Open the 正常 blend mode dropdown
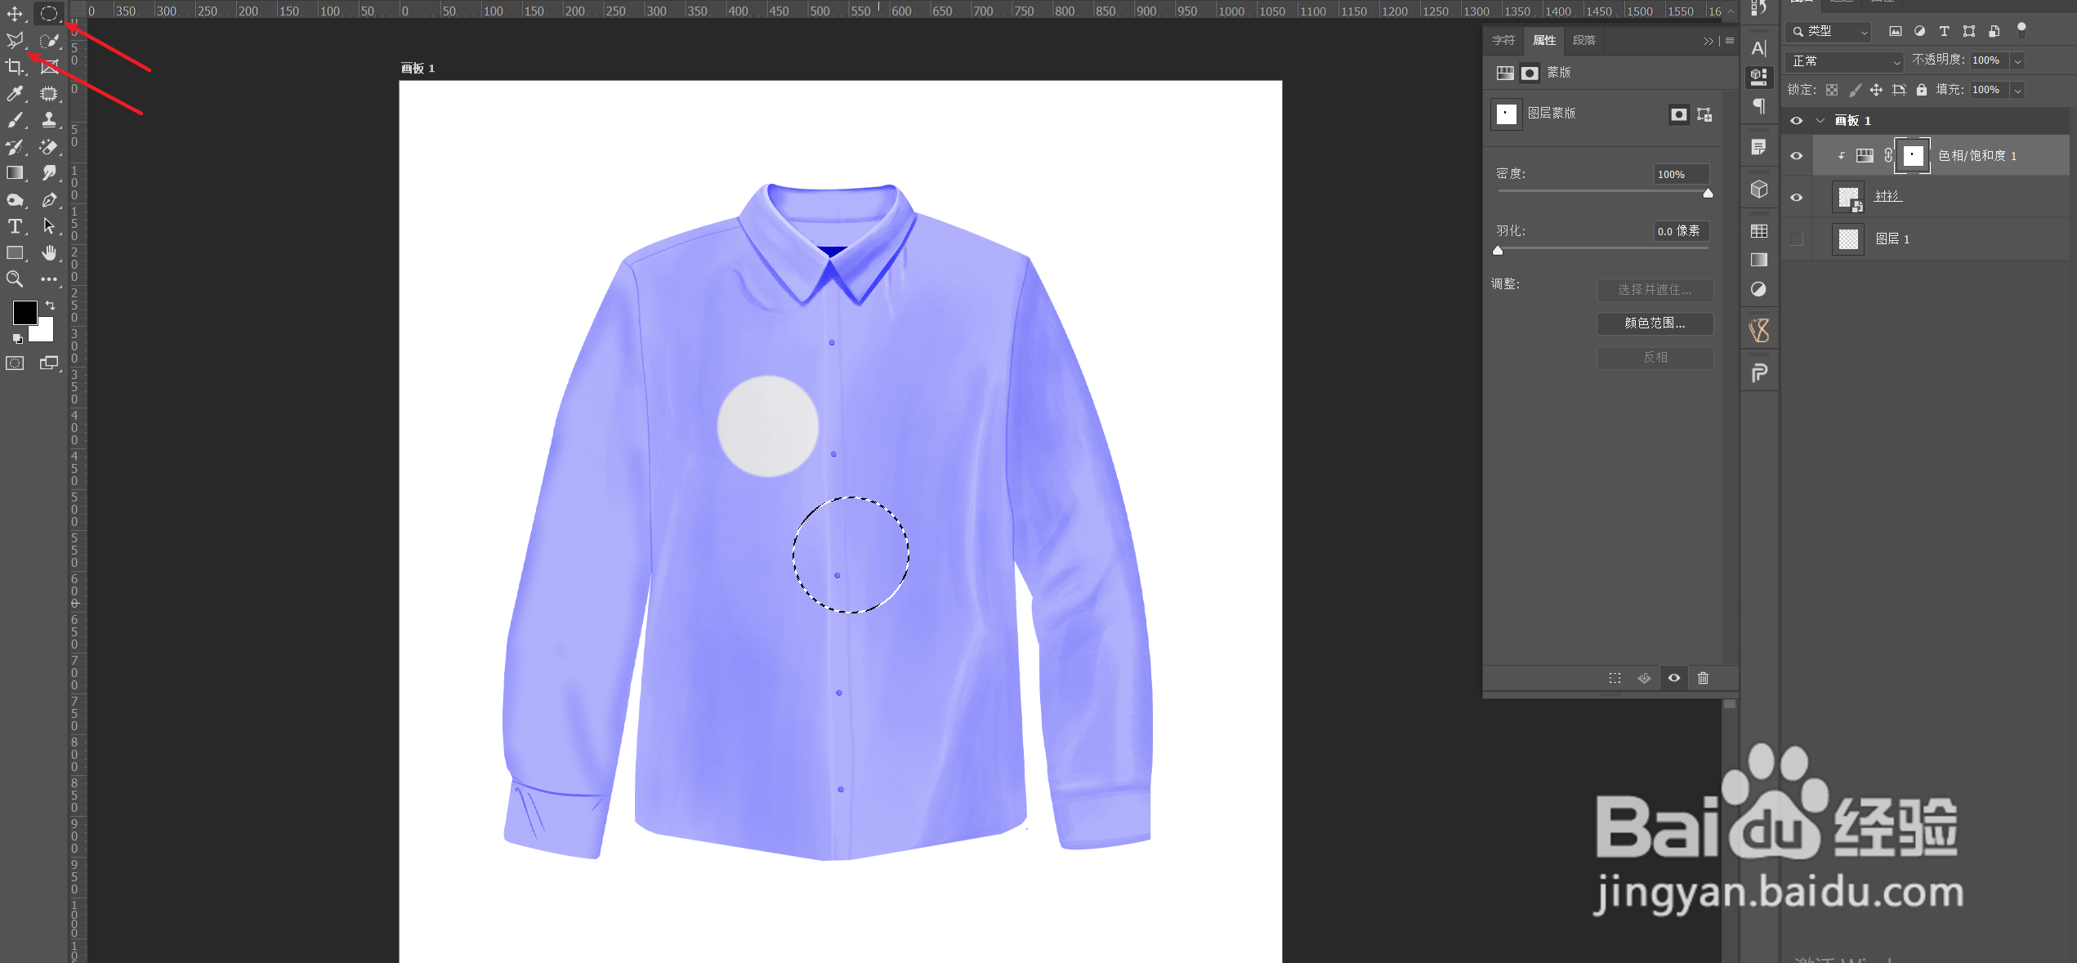Screen dimensions: 2077x963 (x=1845, y=61)
